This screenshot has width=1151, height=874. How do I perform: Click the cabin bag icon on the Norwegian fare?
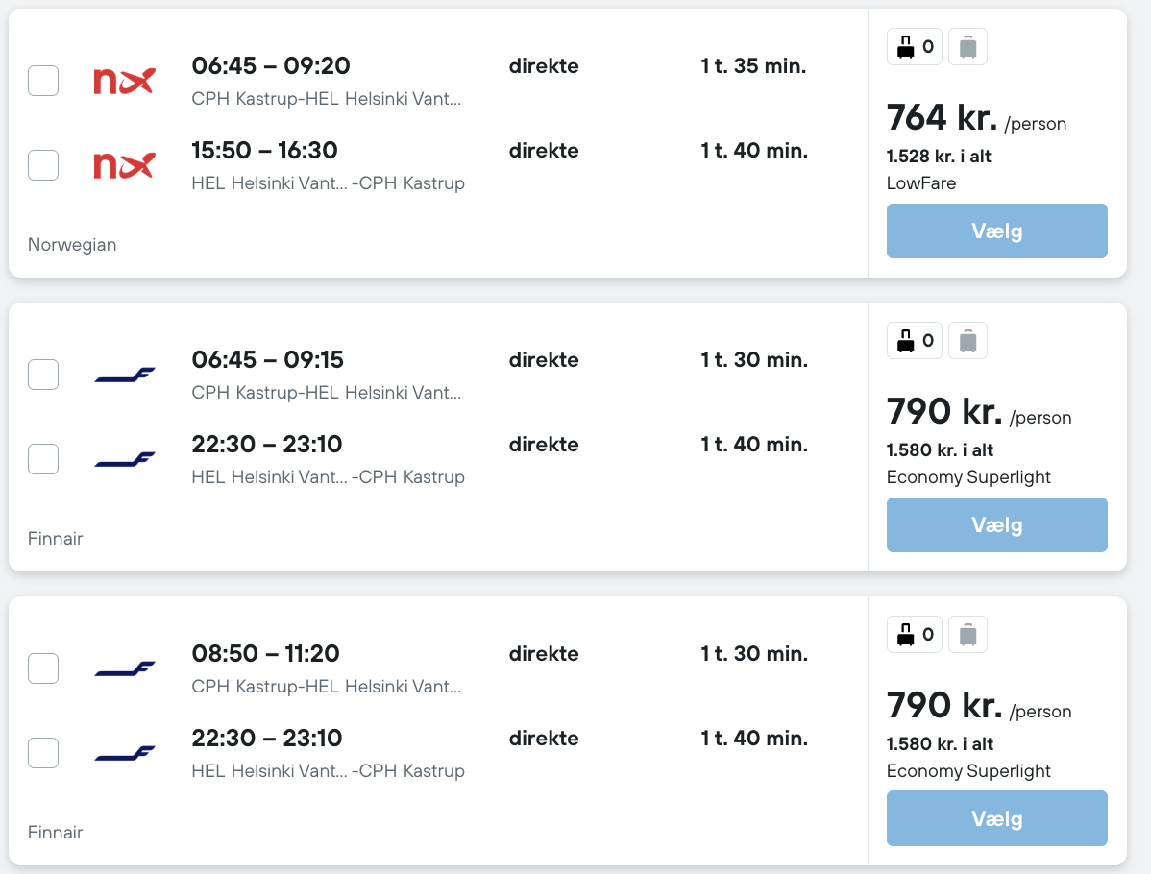914,47
